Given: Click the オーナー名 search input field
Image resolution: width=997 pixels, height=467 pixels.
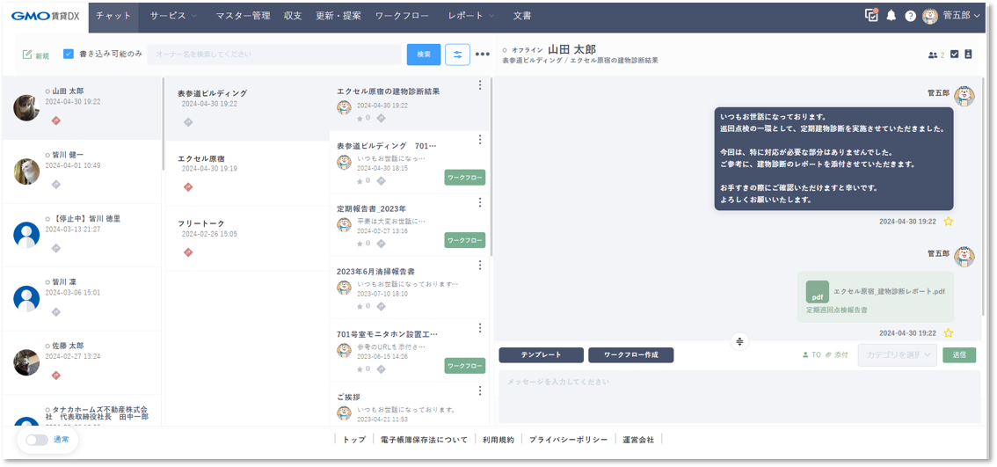Looking at the screenshot, I should click(274, 54).
